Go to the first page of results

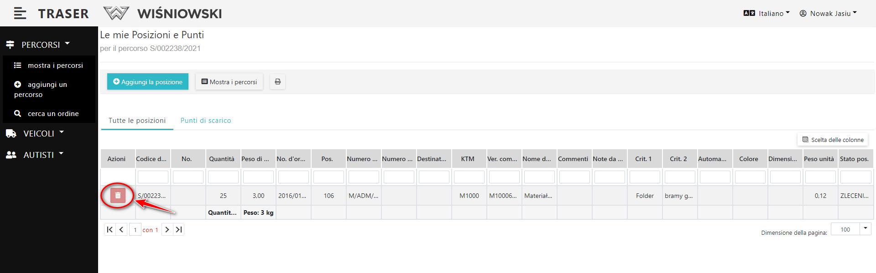point(109,230)
